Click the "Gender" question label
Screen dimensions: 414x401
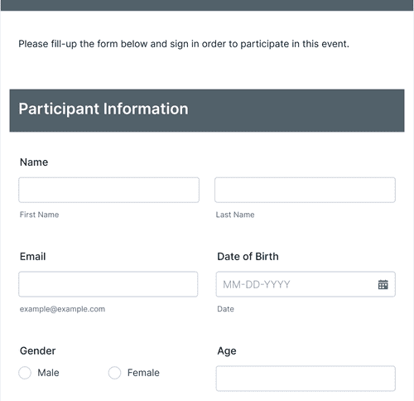click(x=37, y=350)
